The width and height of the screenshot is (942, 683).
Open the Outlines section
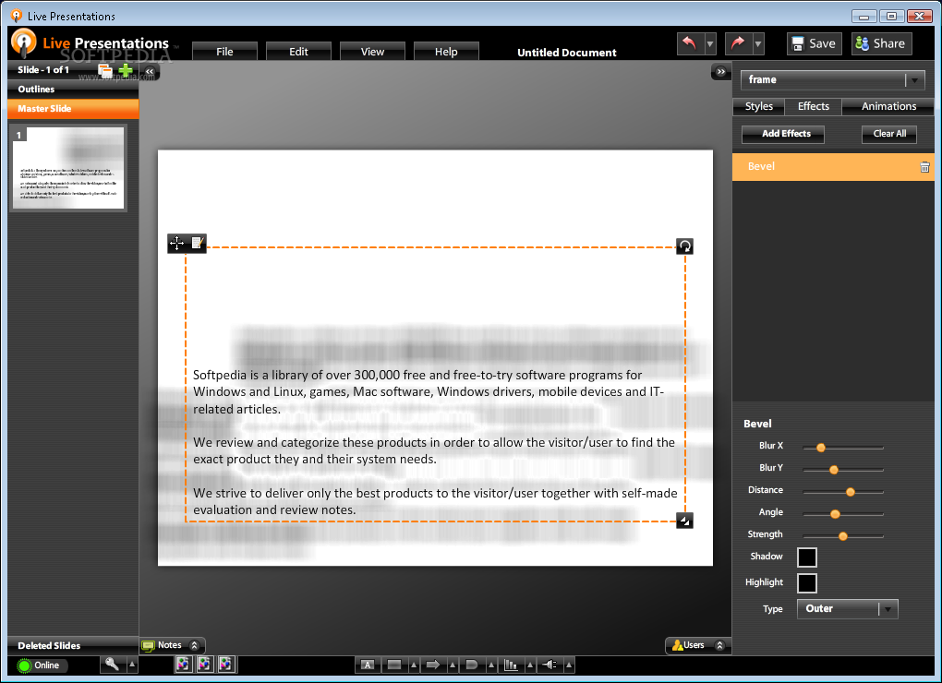click(x=73, y=90)
